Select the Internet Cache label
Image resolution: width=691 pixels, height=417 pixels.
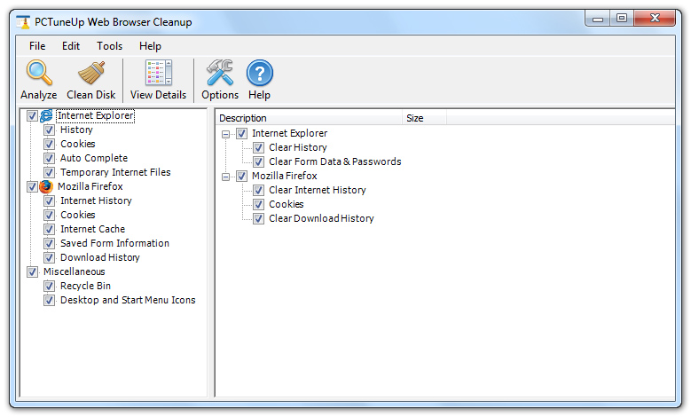[x=92, y=229]
